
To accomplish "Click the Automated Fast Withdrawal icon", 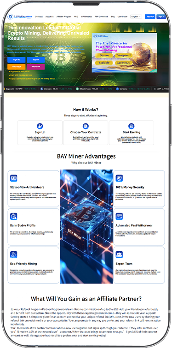I will point(119,216).
